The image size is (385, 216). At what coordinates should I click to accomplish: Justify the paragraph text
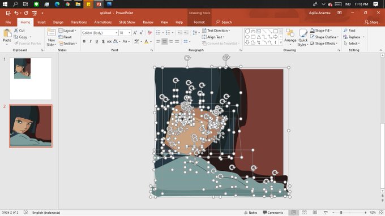tap(177, 41)
